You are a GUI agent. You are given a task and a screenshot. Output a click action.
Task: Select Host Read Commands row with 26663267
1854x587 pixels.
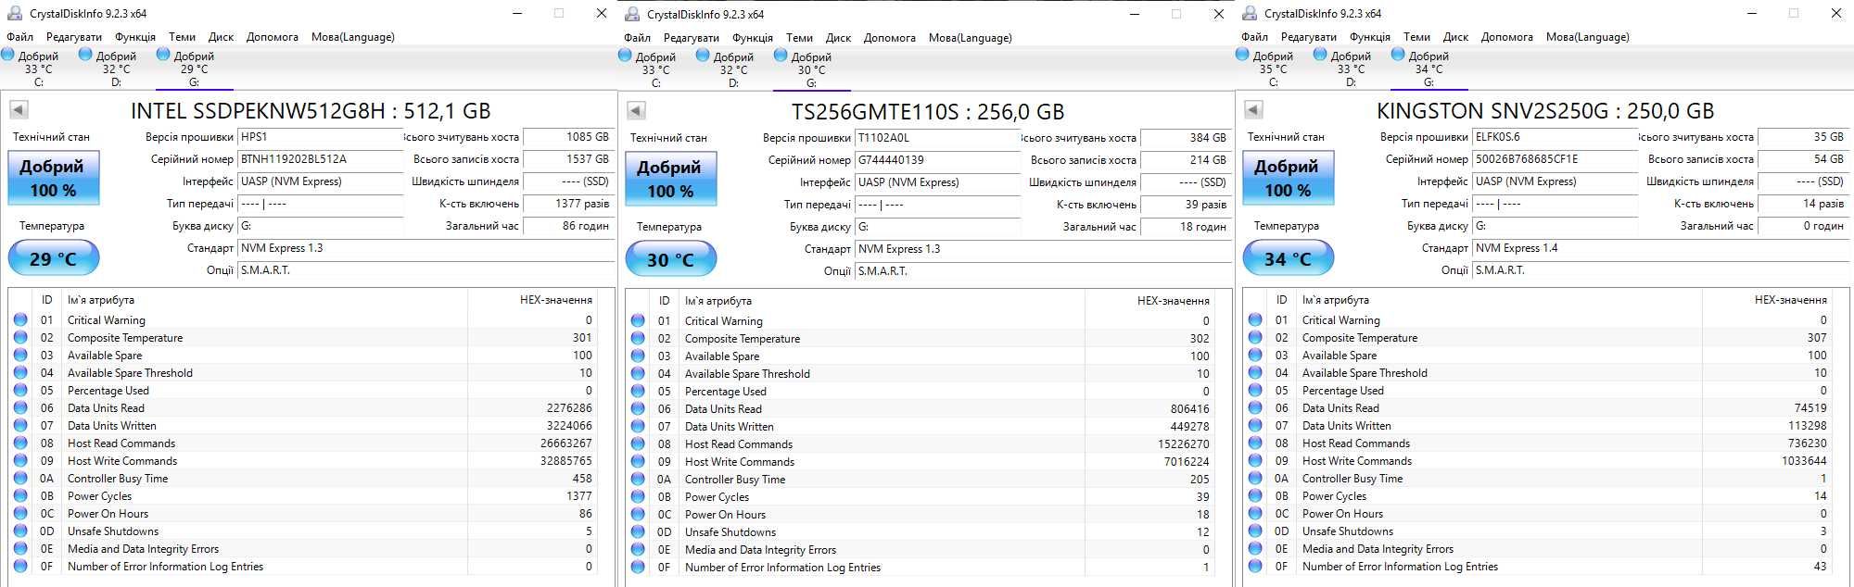tap(303, 443)
